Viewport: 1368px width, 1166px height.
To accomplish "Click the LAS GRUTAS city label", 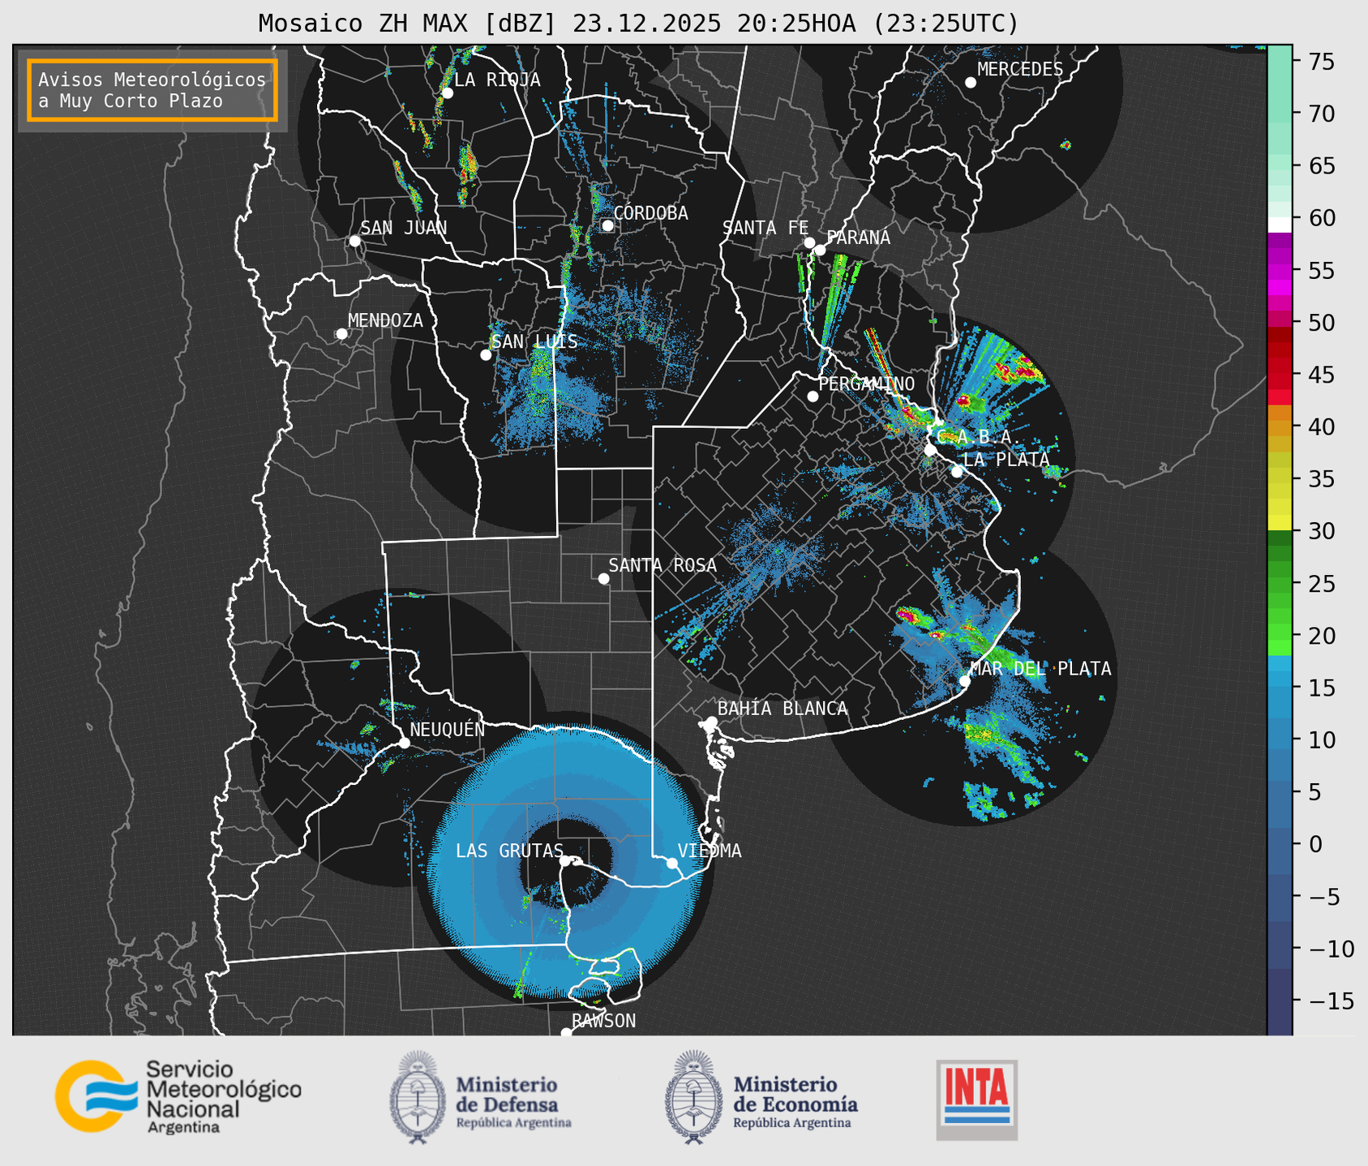I will [509, 851].
